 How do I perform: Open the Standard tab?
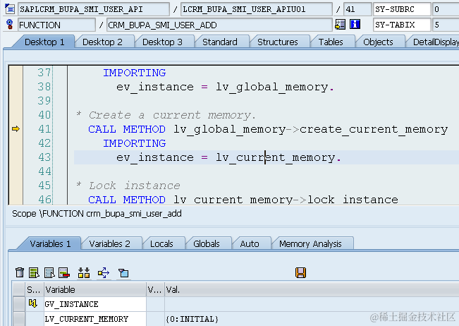[x=220, y=42]
